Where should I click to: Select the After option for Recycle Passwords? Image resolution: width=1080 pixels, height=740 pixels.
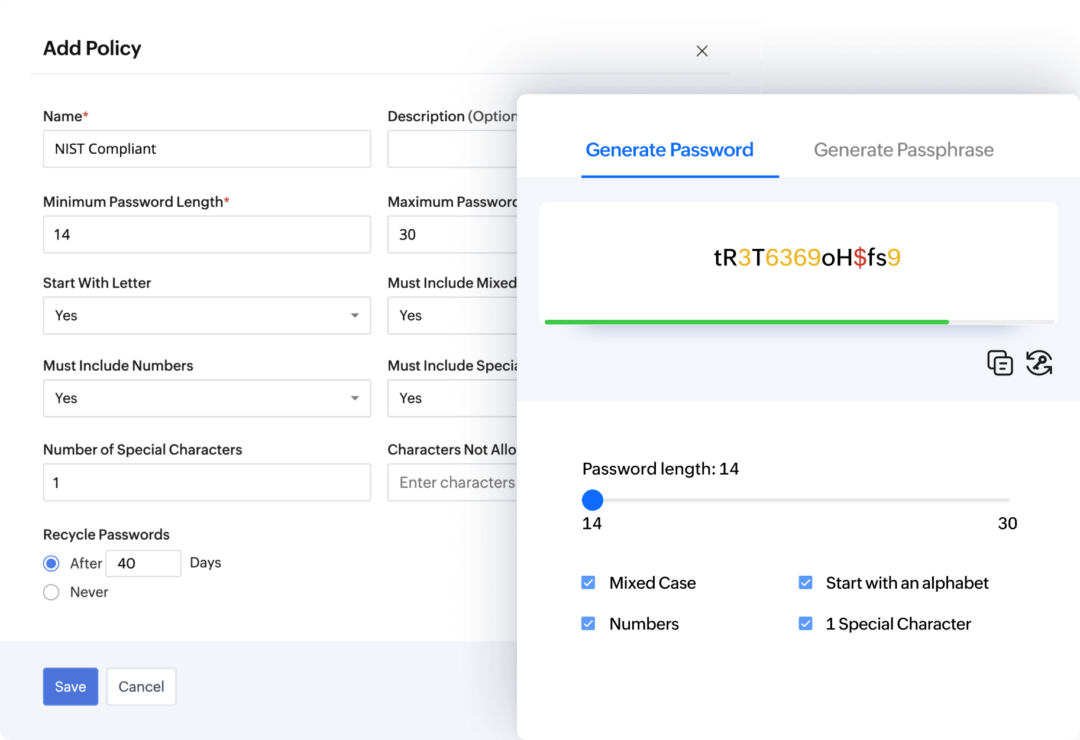pyautogui.click(x=51, y=563)
